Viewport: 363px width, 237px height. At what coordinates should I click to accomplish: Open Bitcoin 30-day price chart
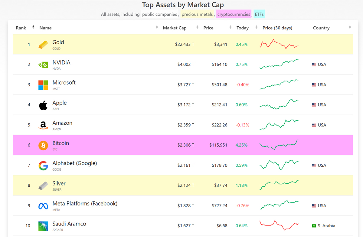(279, 145)
